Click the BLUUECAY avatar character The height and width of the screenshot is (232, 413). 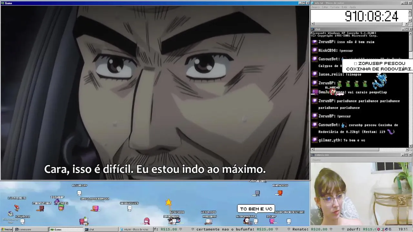pos(79,193)
